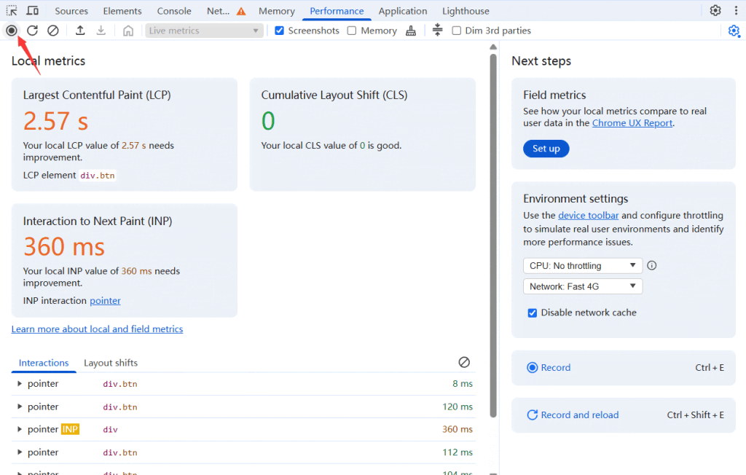Clear the recording using toolbar clear icon
This screenshot has width=746, height=475.
click(52, 31)
